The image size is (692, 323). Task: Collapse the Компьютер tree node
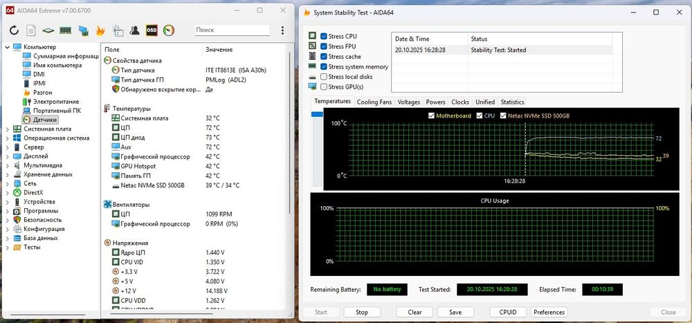[x=7, y=47]
